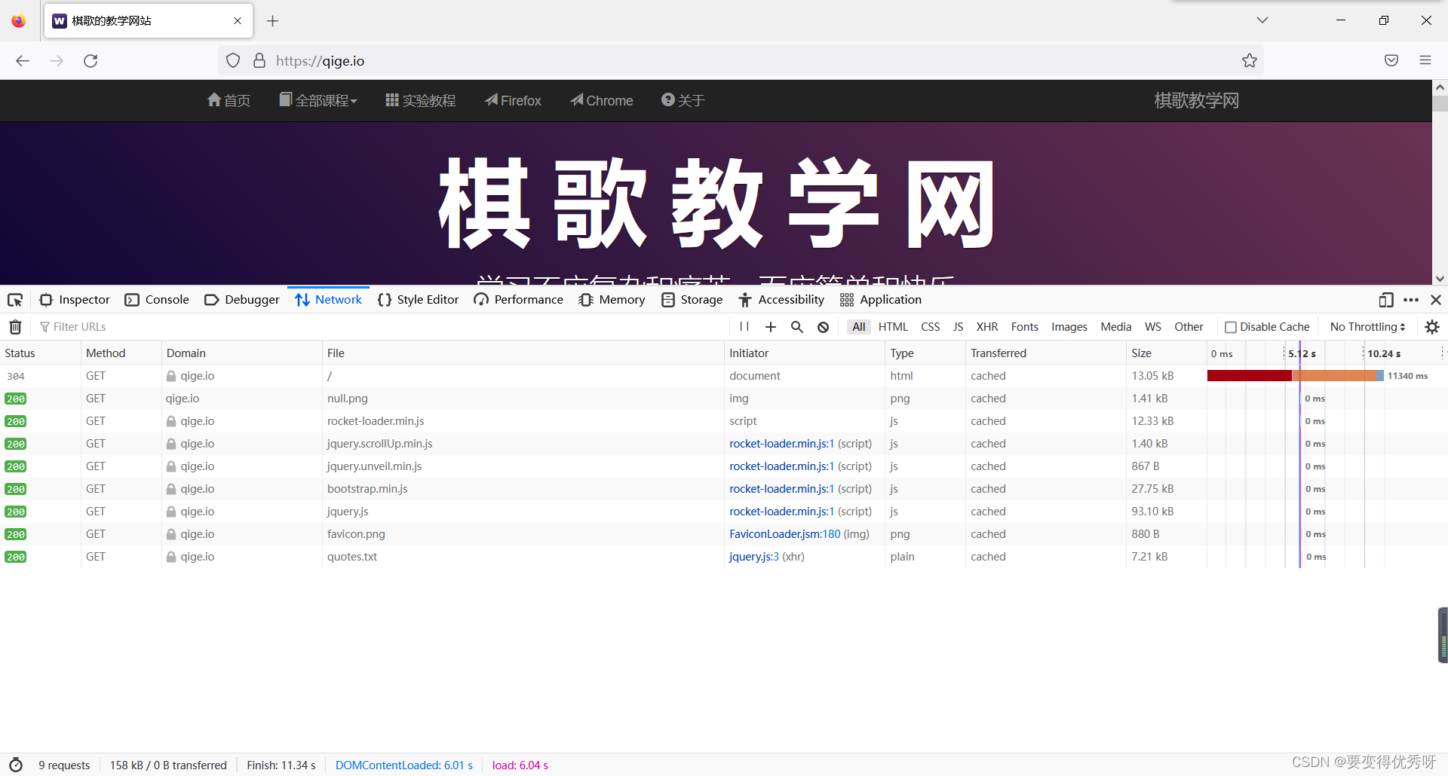
Task: Filter requests by Other
Action: pos(1189,327)
